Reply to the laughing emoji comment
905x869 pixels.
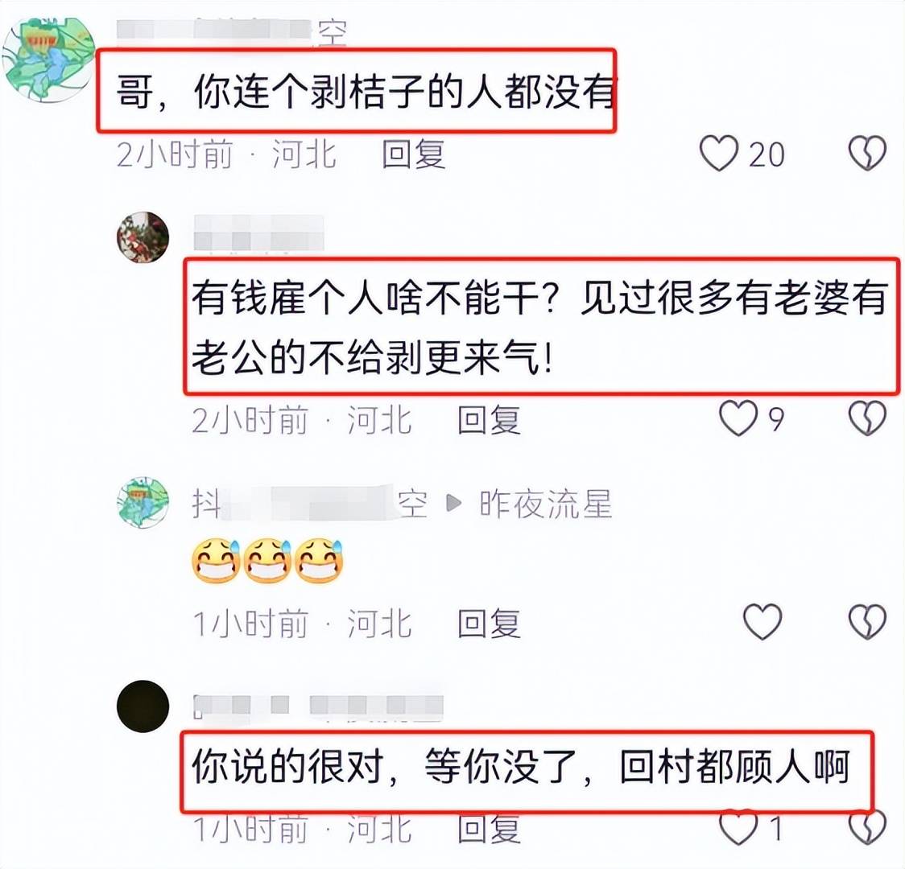tap(489, 624)
